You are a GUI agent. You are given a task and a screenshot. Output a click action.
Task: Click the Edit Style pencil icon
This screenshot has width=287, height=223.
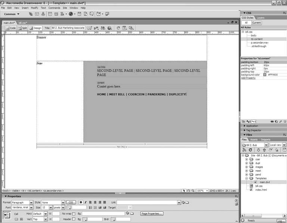280,122
